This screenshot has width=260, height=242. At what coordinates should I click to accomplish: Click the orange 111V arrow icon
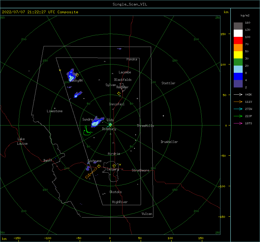[238, 102]
